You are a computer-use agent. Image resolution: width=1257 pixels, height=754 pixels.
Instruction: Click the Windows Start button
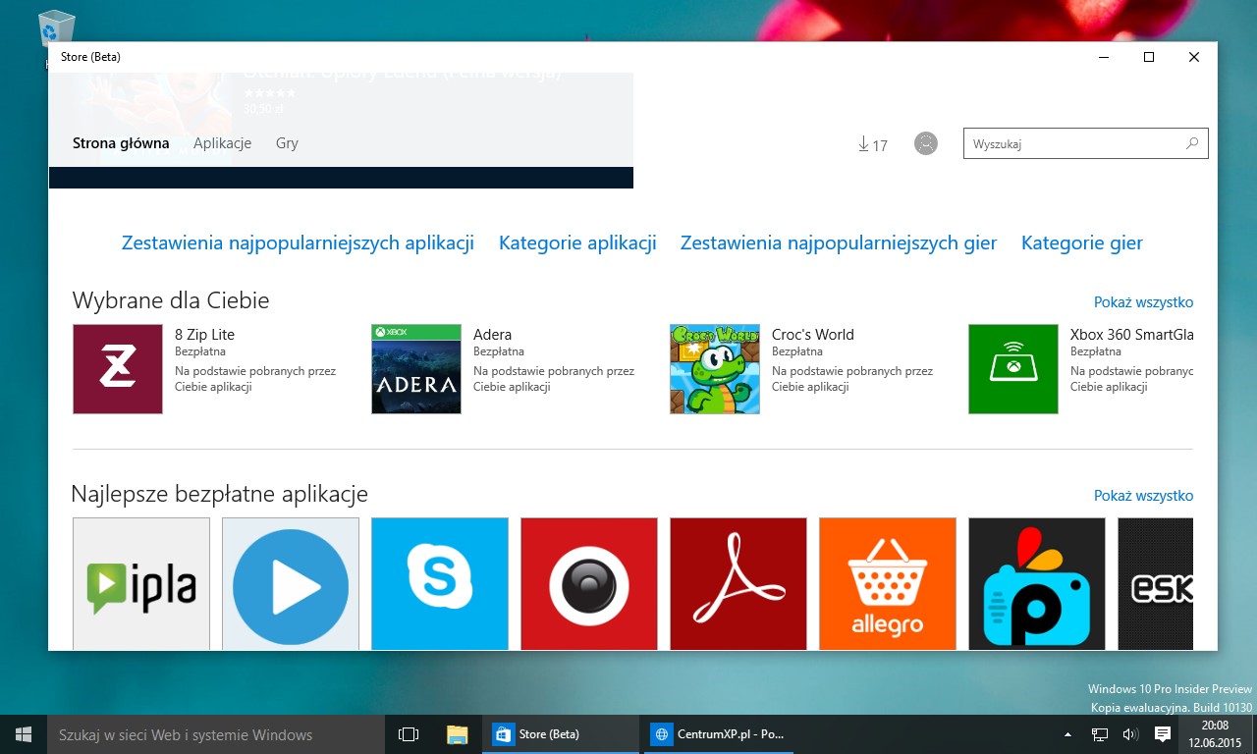pyautogui.click(x=24, y=734)
